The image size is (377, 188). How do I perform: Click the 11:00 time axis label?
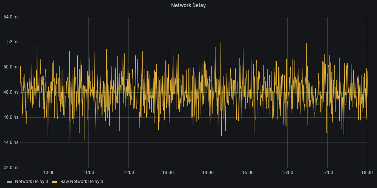click(x=88, y=173)
